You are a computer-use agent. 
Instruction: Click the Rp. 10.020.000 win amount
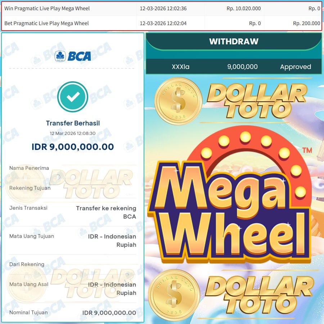[244, 9]
